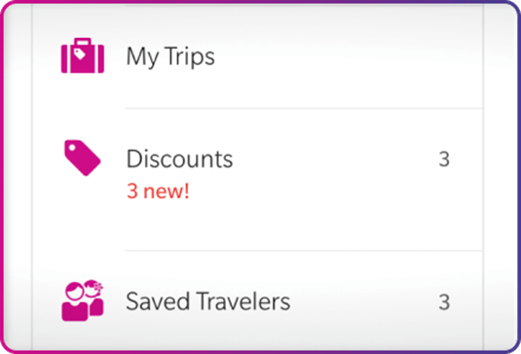Open the Discounts menu entry
Screen dimensions: 521x354
pos(257,180)
